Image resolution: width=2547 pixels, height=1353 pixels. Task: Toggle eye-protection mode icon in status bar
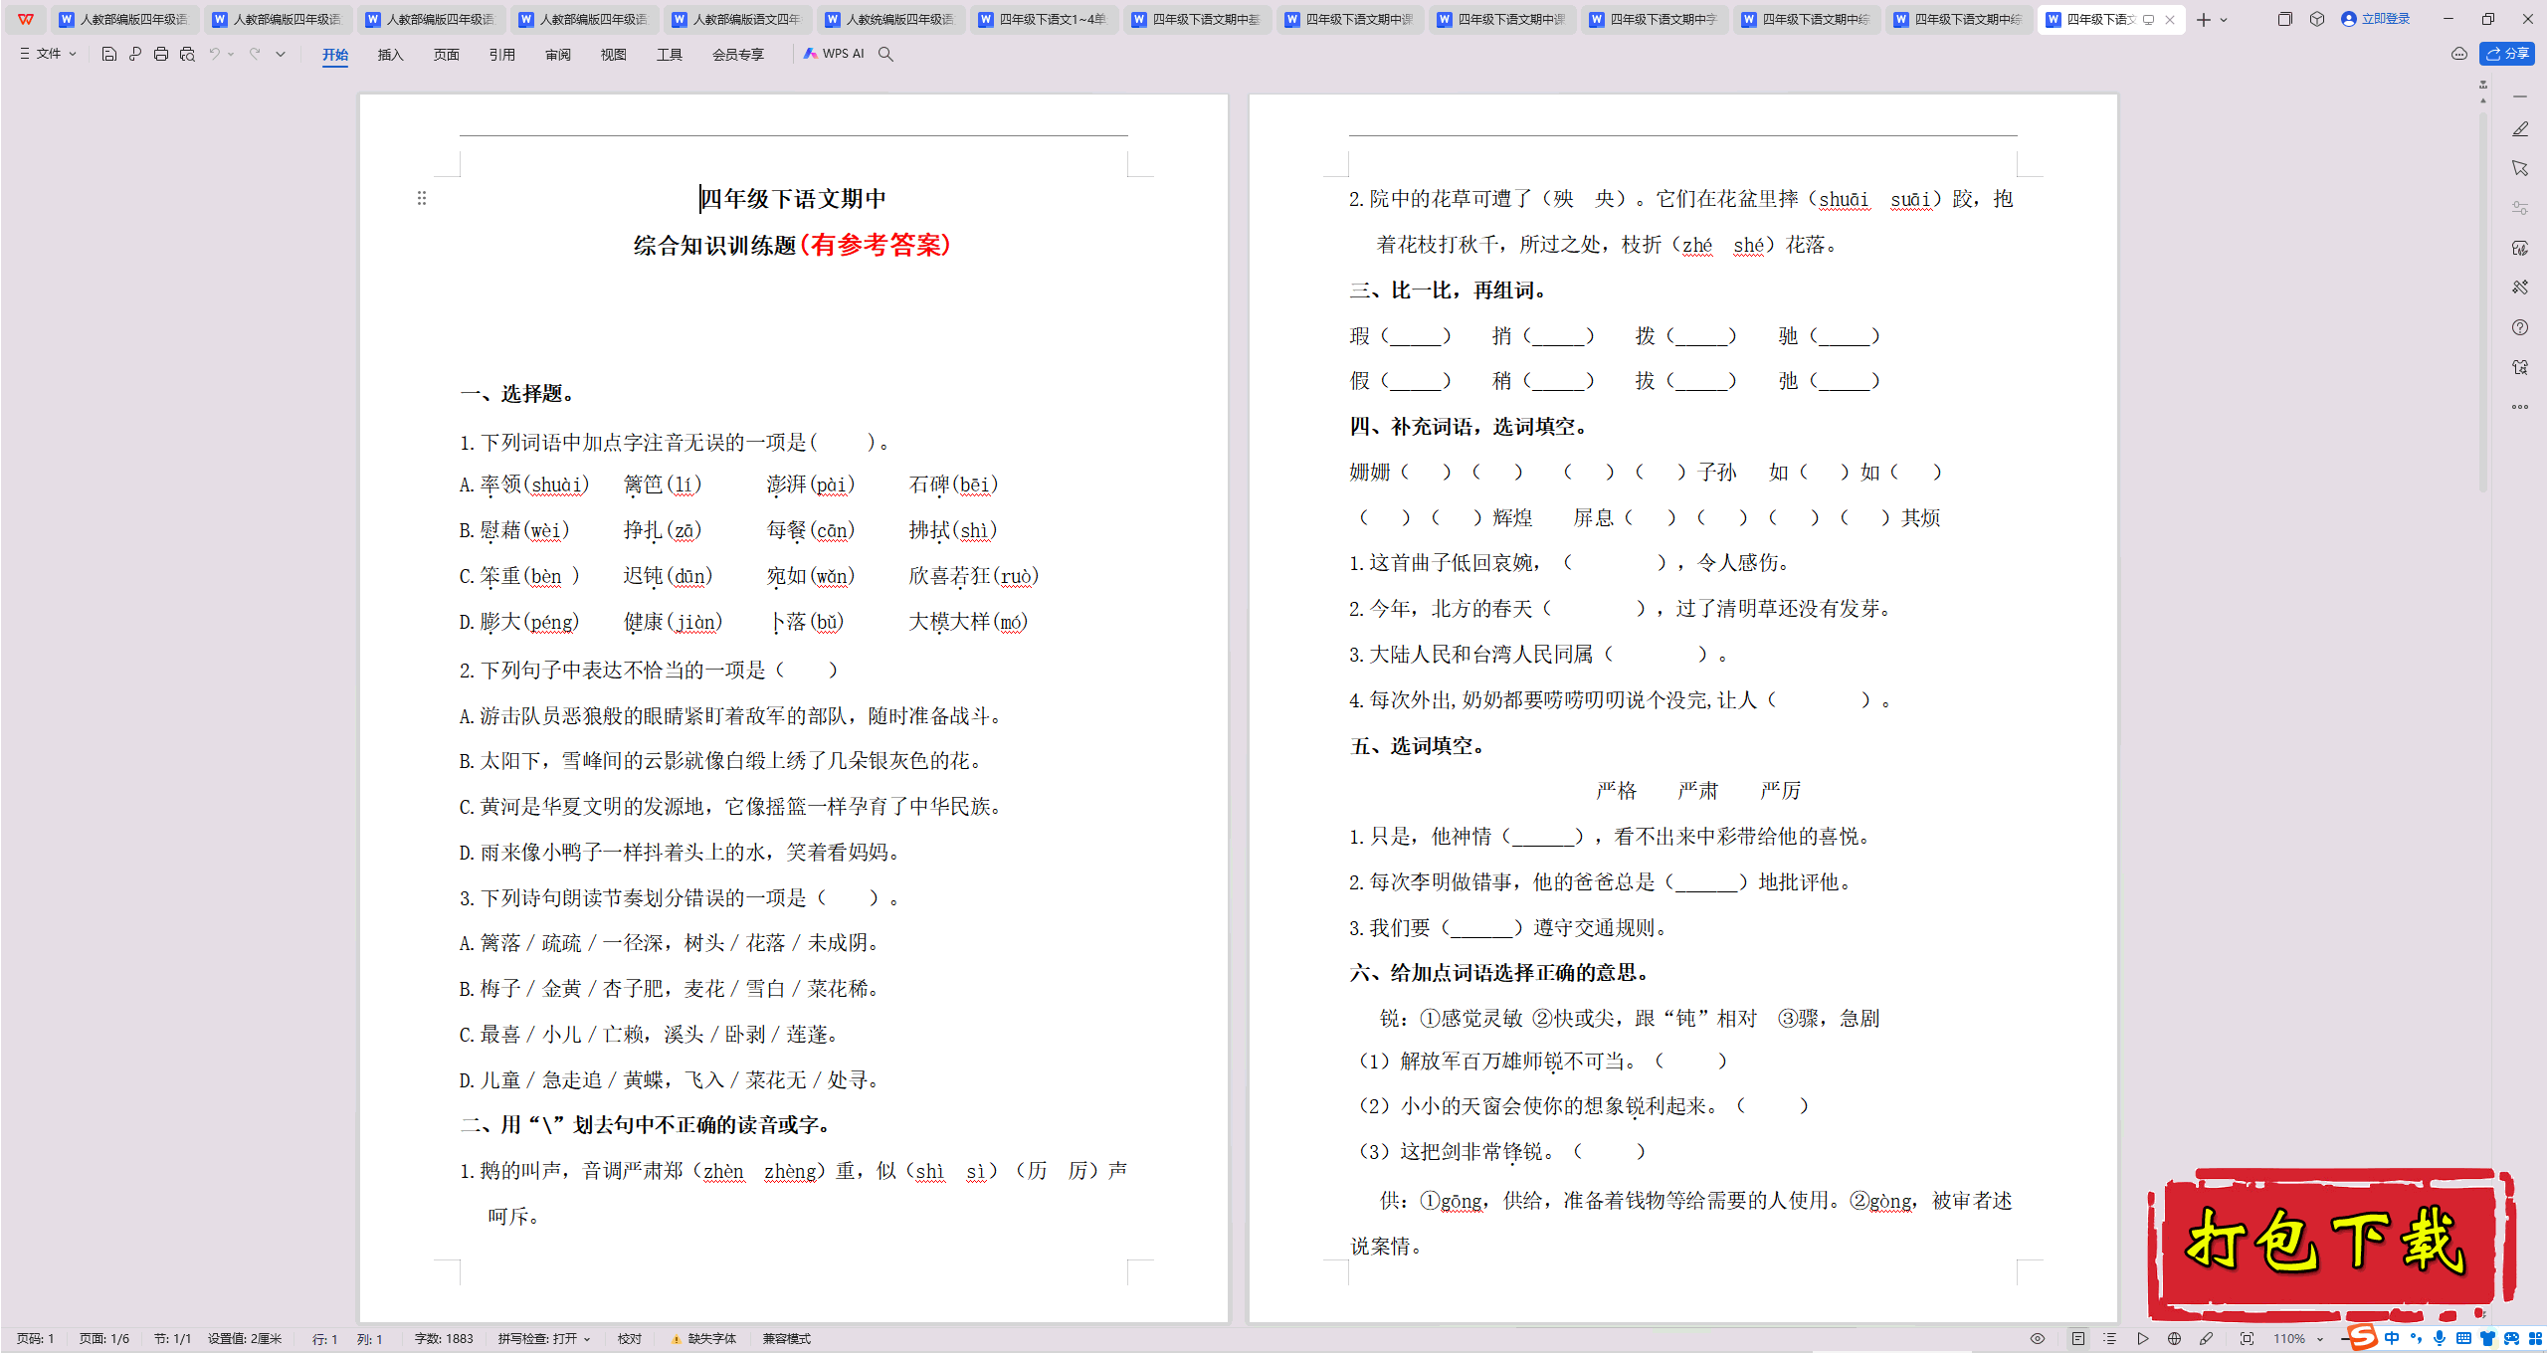(x=2038, y=1339)
